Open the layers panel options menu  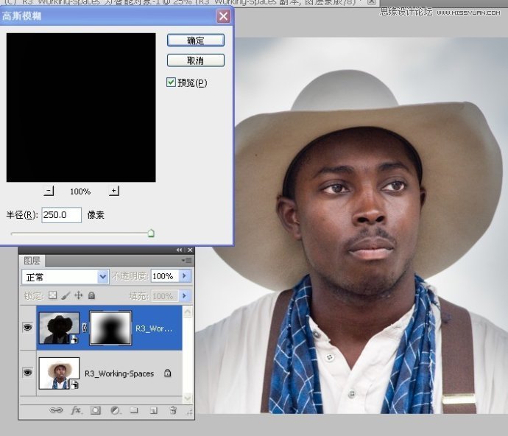coord(187,260)
